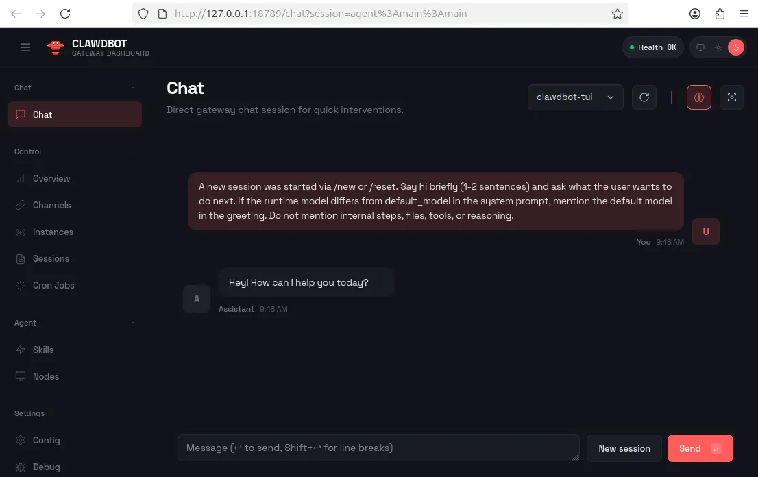Bookmark this page with star icon
The width and height of the screenshot is (758, 477).
pyautogui.click(x=617, y=14)
